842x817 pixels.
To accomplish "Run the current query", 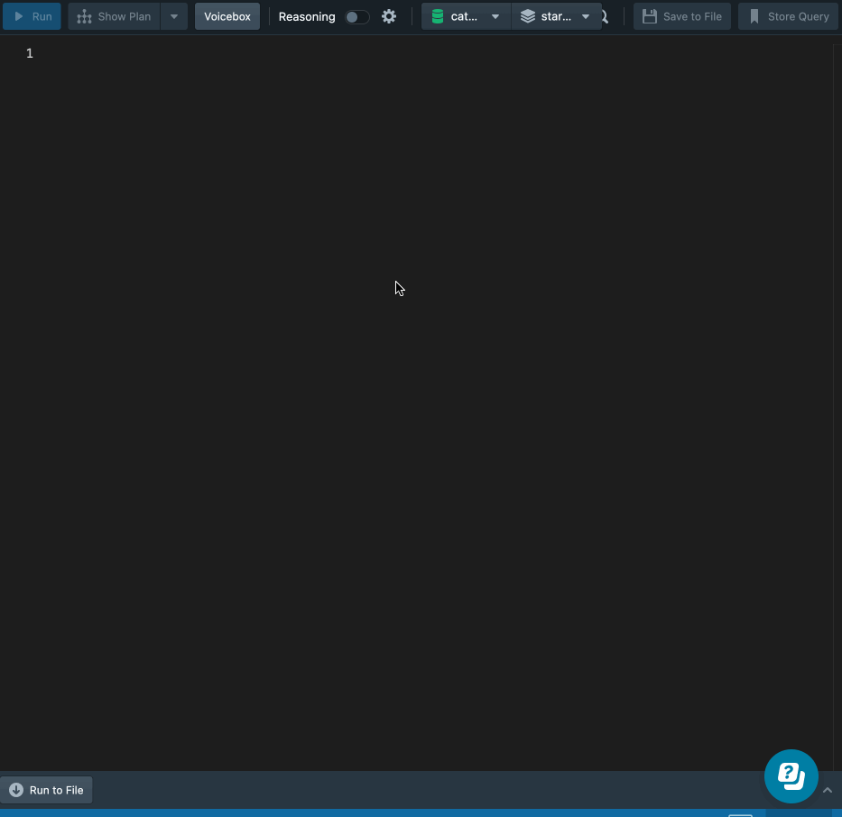I will click(x=32, y=16).
